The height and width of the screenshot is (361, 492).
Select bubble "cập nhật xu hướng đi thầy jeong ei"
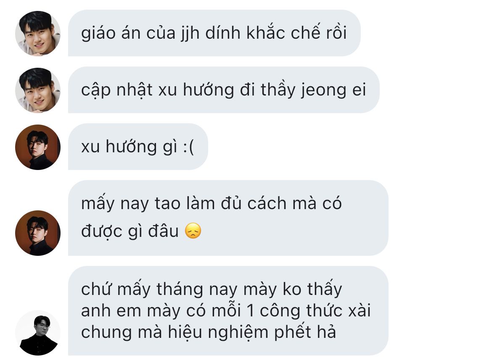click(224, 90)
